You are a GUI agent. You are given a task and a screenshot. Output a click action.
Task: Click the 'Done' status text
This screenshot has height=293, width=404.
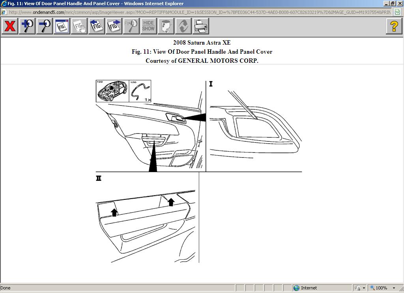pyautogui.click(x=6, y=288)
